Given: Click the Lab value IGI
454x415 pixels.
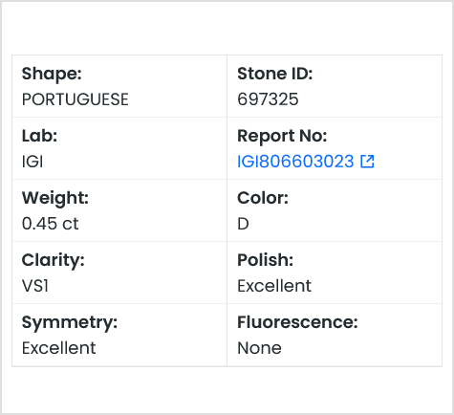Looking at the screenshot, I should pos(32,162).
